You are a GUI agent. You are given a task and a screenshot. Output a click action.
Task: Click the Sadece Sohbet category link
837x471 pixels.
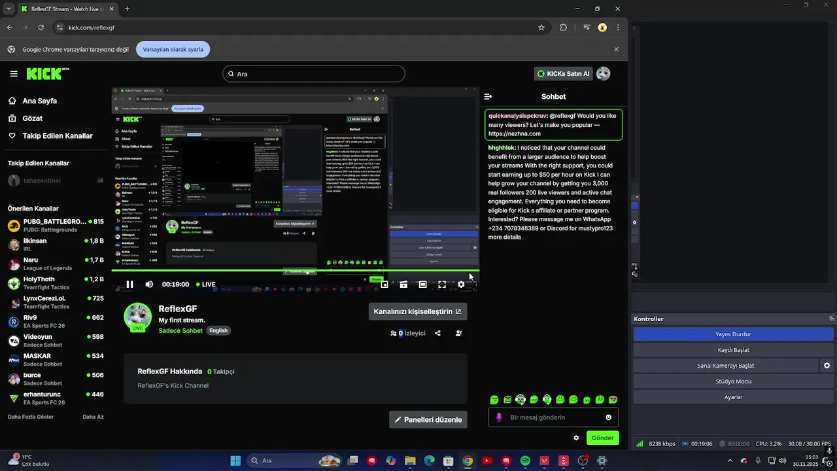point(180,330)
